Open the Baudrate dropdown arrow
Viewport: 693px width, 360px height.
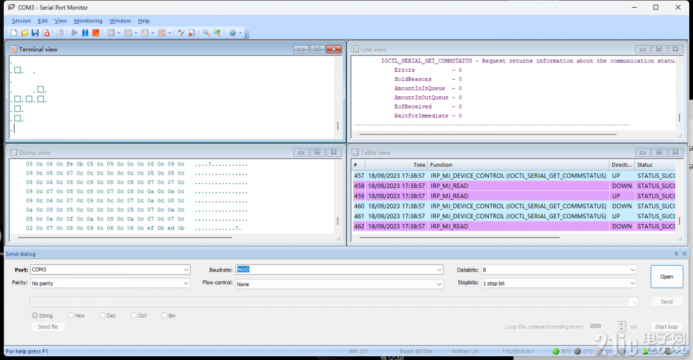tap(439, 270)
